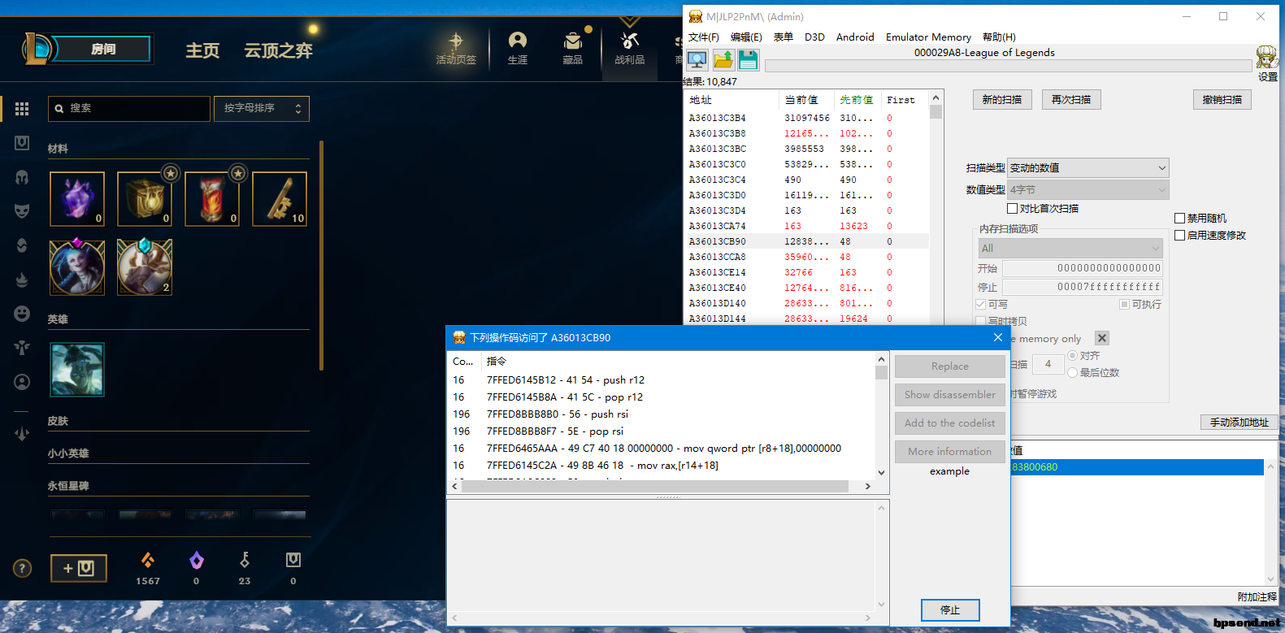Click the 停止 button in opcode dialog

[x=950, y=609]
